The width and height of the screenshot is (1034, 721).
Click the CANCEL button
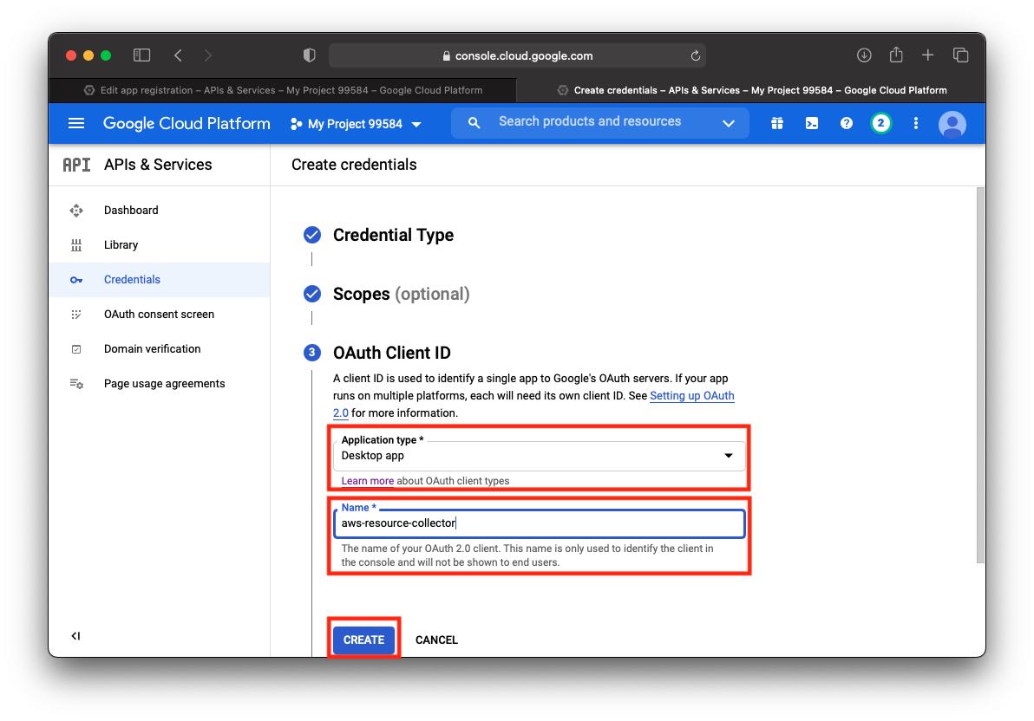[436, 640]
